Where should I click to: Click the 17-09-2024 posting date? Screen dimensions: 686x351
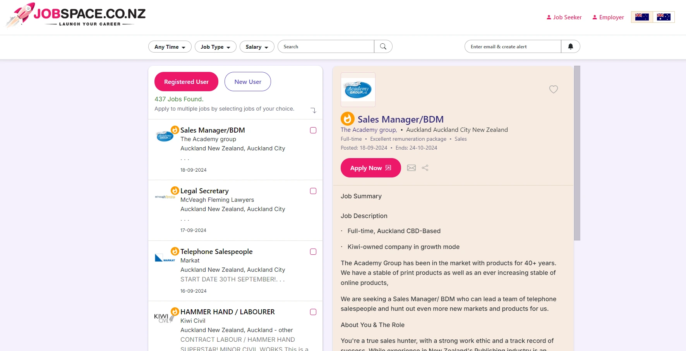coord(193,230)
